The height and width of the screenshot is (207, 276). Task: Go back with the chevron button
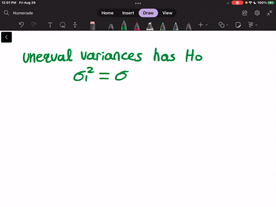6,37
